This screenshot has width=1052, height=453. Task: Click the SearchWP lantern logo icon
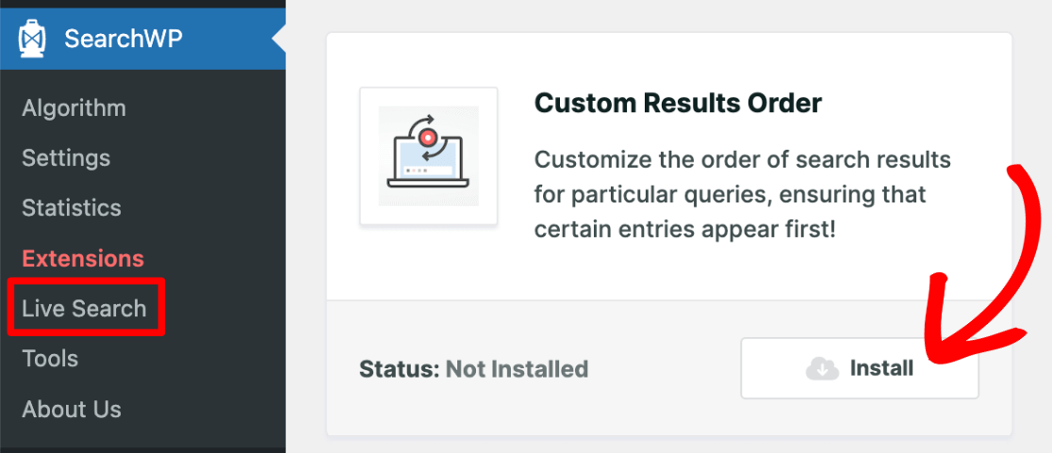[x=32, y=39]
